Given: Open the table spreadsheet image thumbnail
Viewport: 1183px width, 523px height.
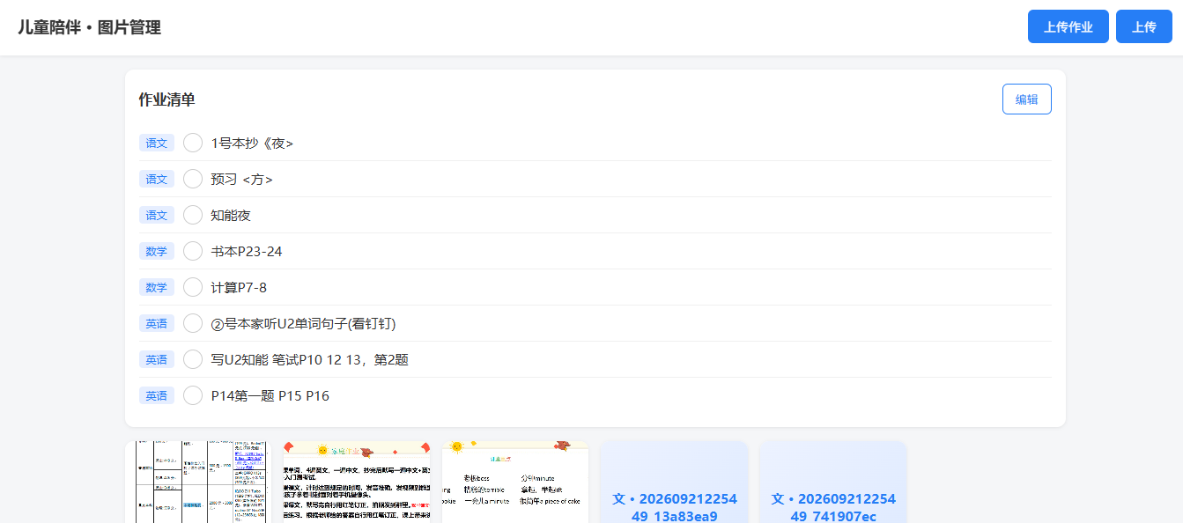Looking at the screenshot, I should pyautogui.click(x=198, y=482).
